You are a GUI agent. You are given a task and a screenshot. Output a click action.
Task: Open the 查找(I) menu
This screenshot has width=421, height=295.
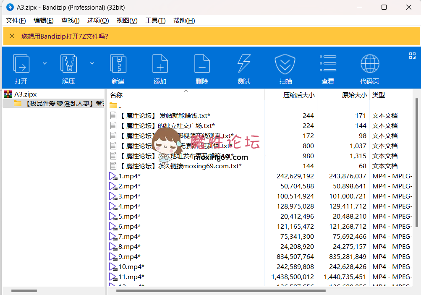tap(71, 21)
